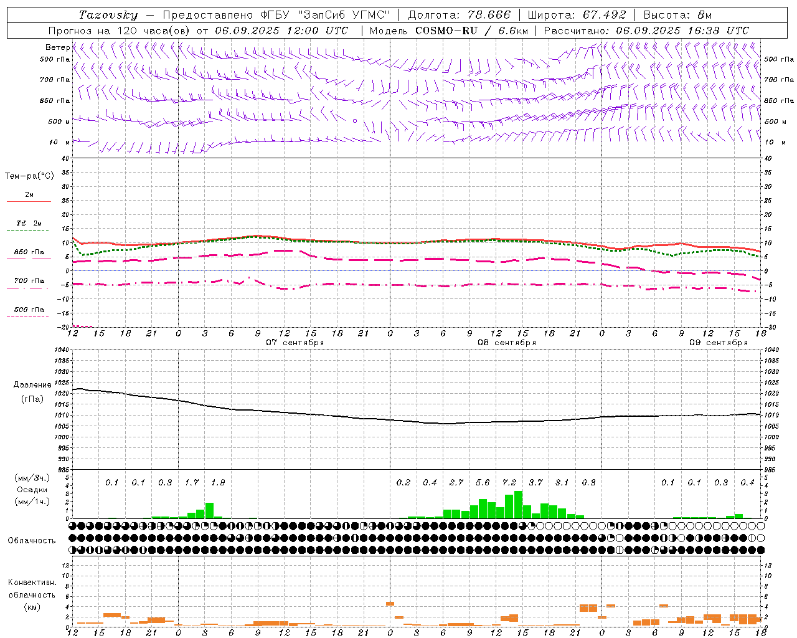
Task: Click the precipitation value '7.2'
Action: (x=509, y=482)
